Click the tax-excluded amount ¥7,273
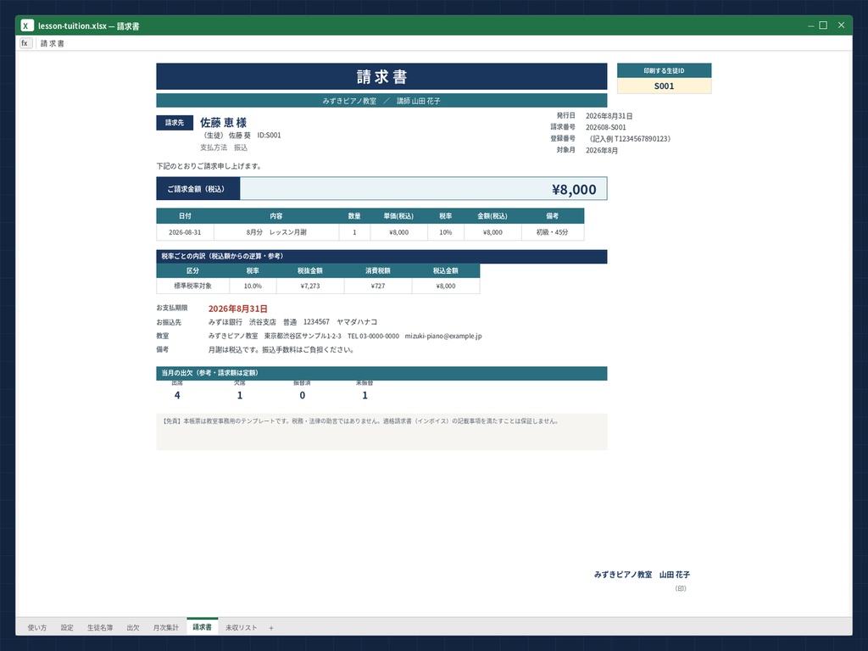The height and width of the screenshot is (651, 868). click(x=310, y=286)
